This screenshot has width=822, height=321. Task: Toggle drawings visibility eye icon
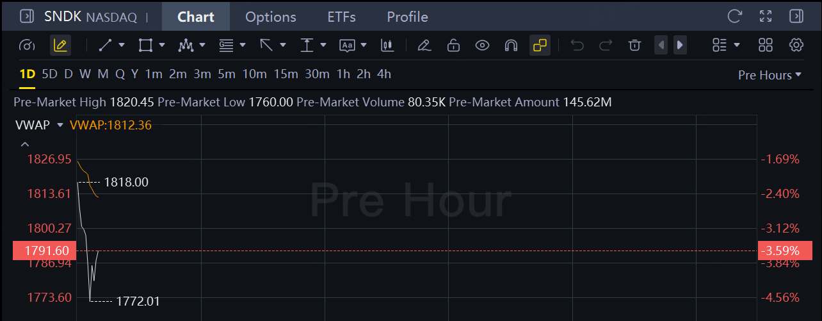pyautogui.click(x=482, y=45)
